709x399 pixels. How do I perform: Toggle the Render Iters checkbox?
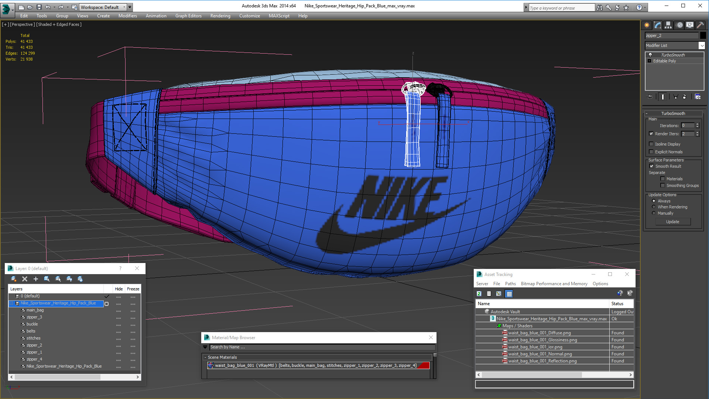point(651,134)
